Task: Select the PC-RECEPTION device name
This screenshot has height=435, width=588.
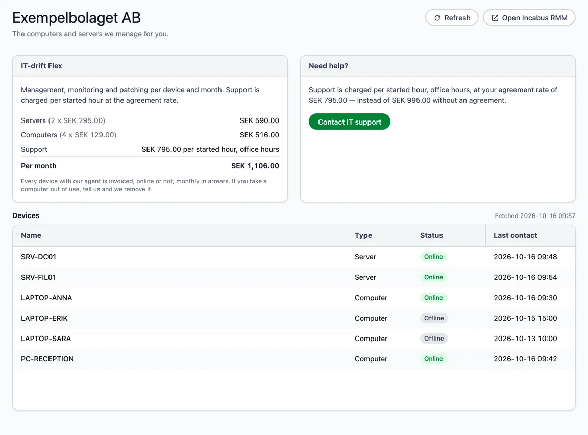Action: 47,359
